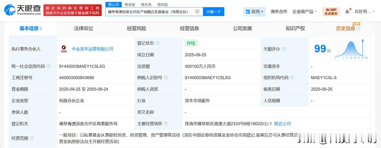
Task: Click the 99分 score value
Action: pyautogui.click(x=322, y=49)
